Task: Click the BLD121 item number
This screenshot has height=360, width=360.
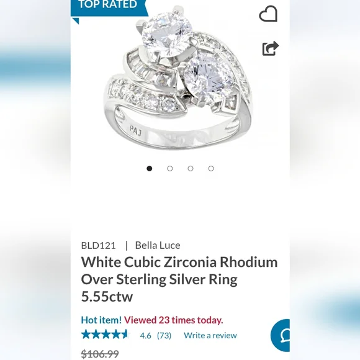Action: (98, 245)
